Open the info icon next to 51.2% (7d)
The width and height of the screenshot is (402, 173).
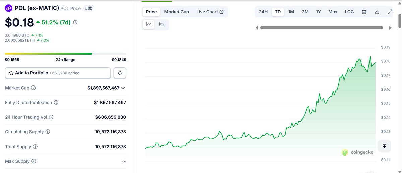[x=75, y=22]
